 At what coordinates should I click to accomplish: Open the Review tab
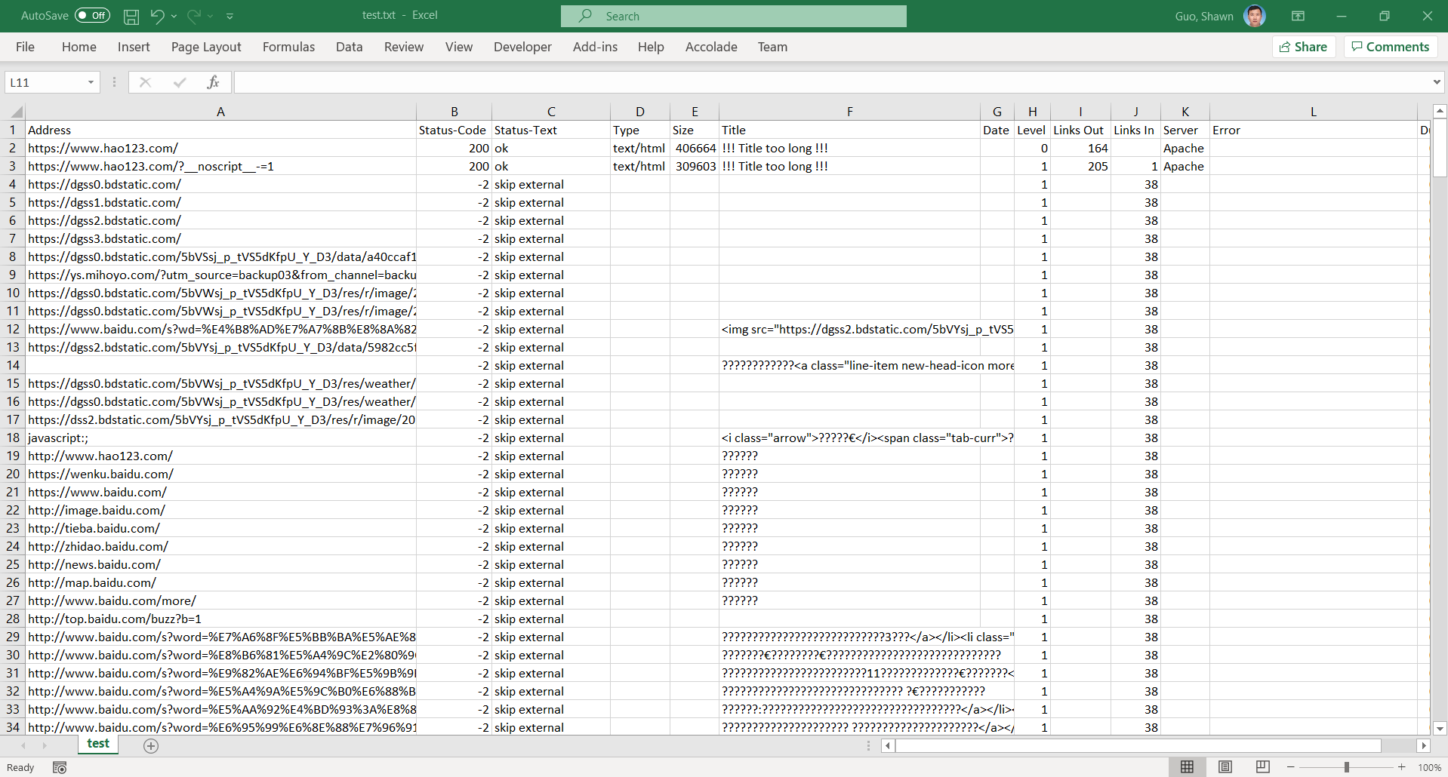click(404, 47)
